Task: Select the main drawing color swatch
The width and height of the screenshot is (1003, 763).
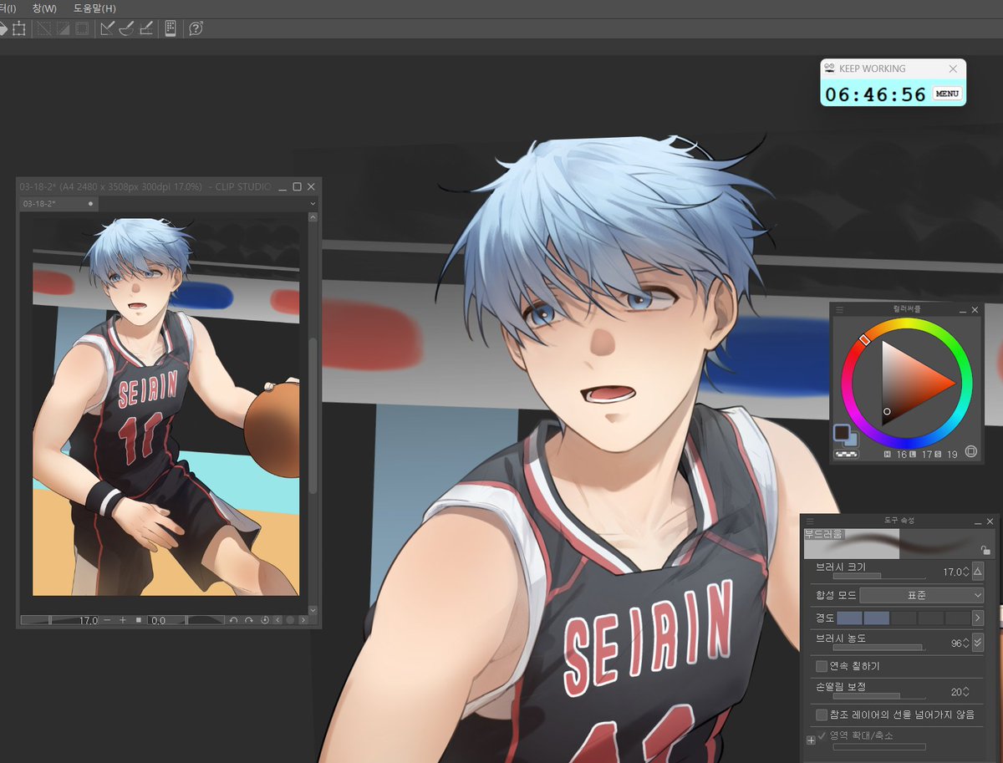Action: tap(842, 432)
